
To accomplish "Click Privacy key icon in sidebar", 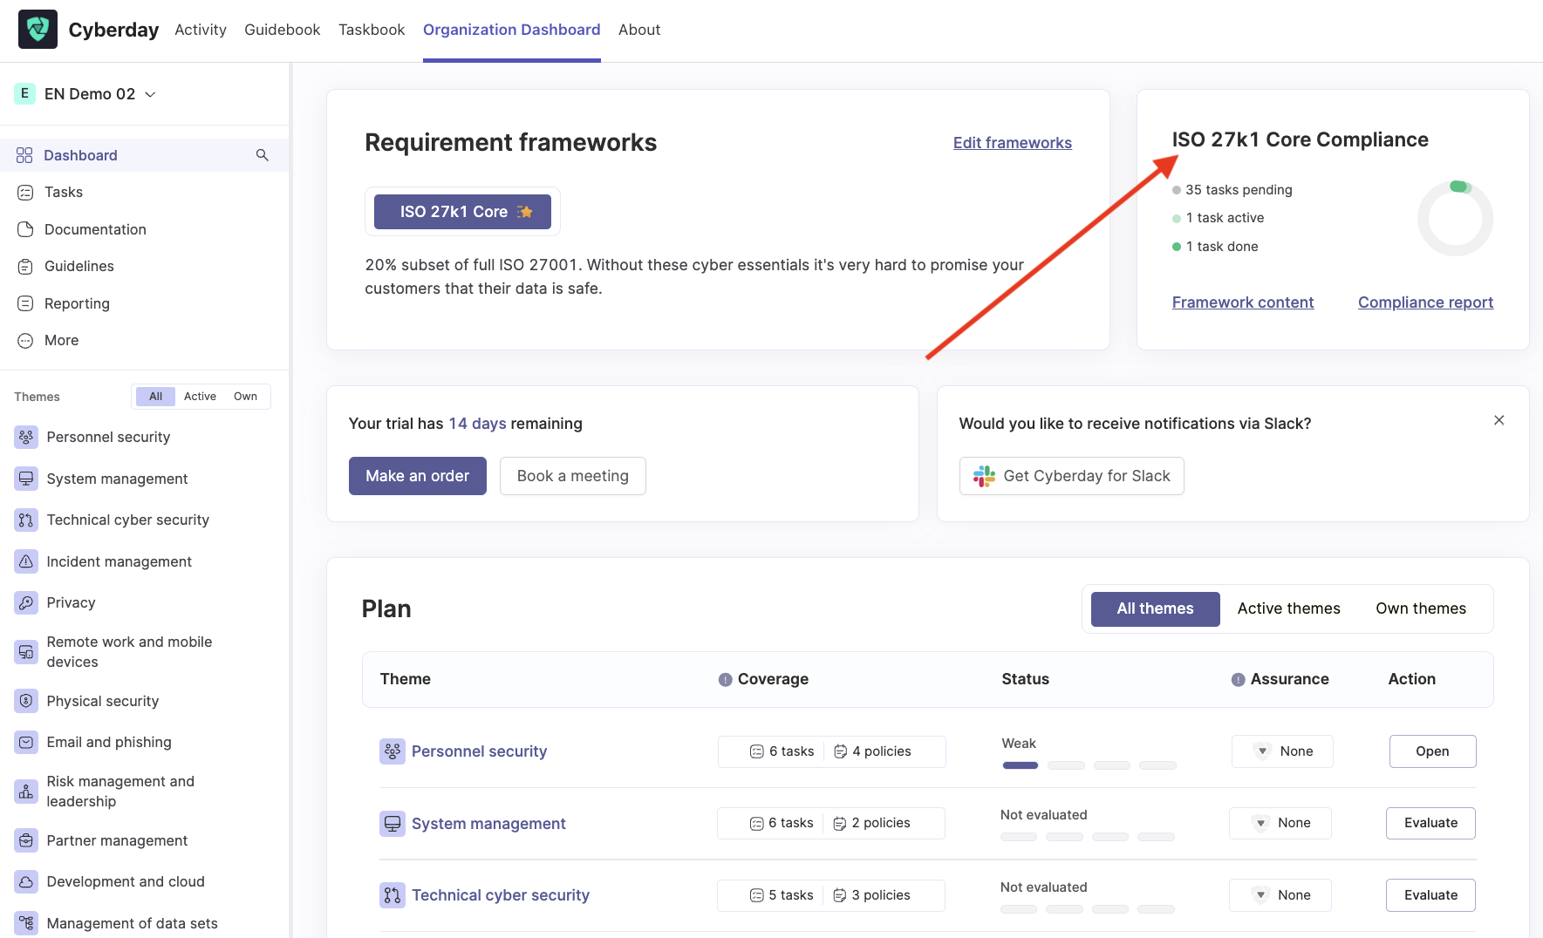I will tap(26, 603).
